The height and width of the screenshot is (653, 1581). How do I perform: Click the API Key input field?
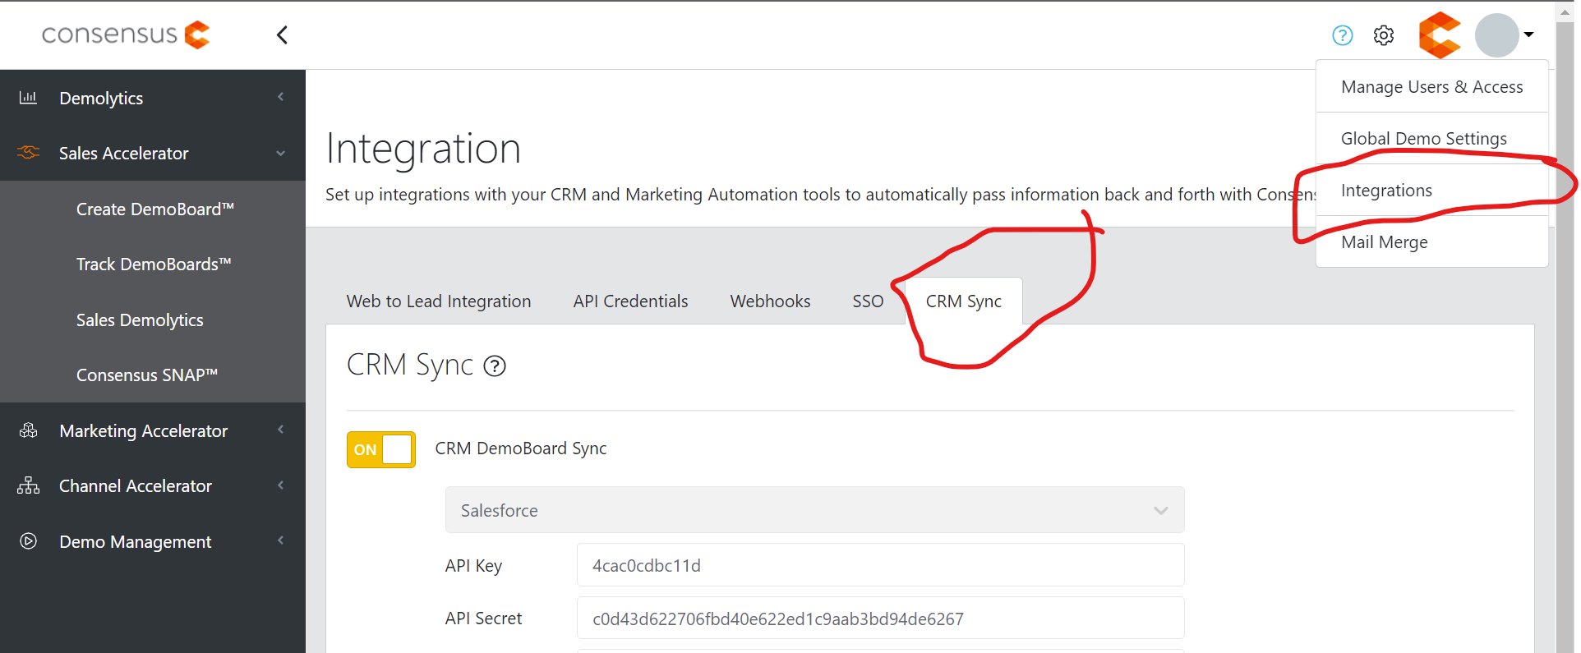point(881,565)
